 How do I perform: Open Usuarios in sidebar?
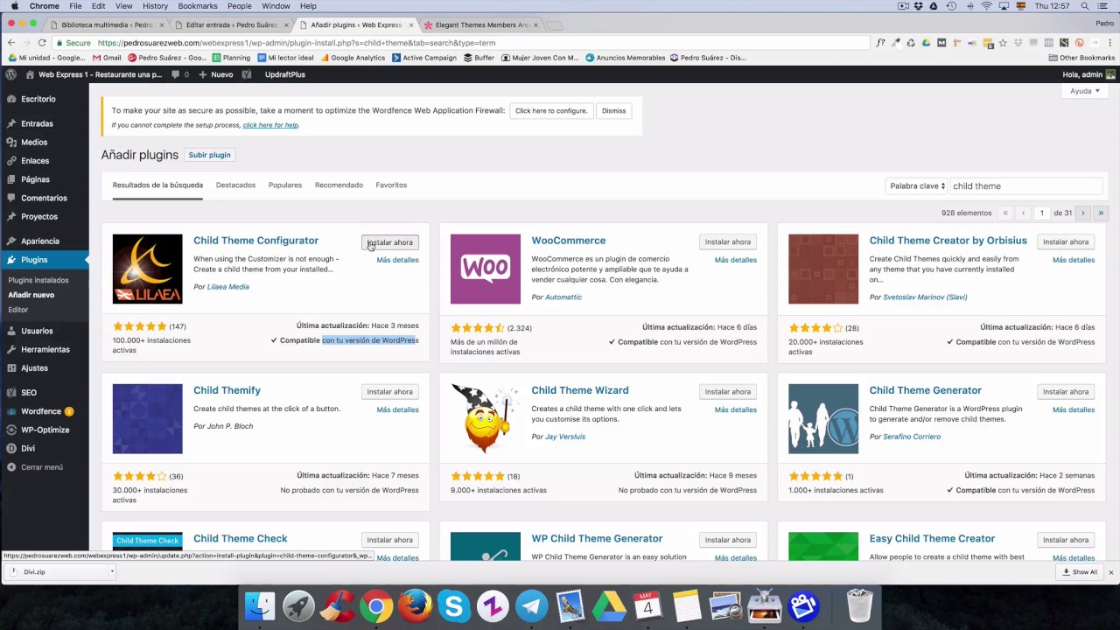pos(37,331)
